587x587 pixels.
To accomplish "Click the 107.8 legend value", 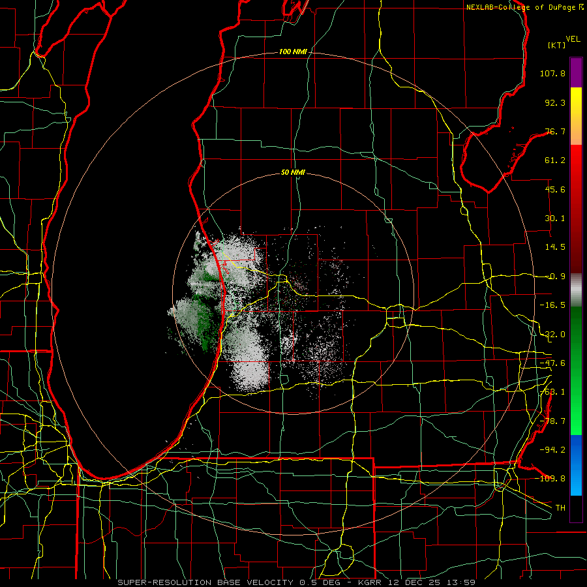I will coord(552,73).
